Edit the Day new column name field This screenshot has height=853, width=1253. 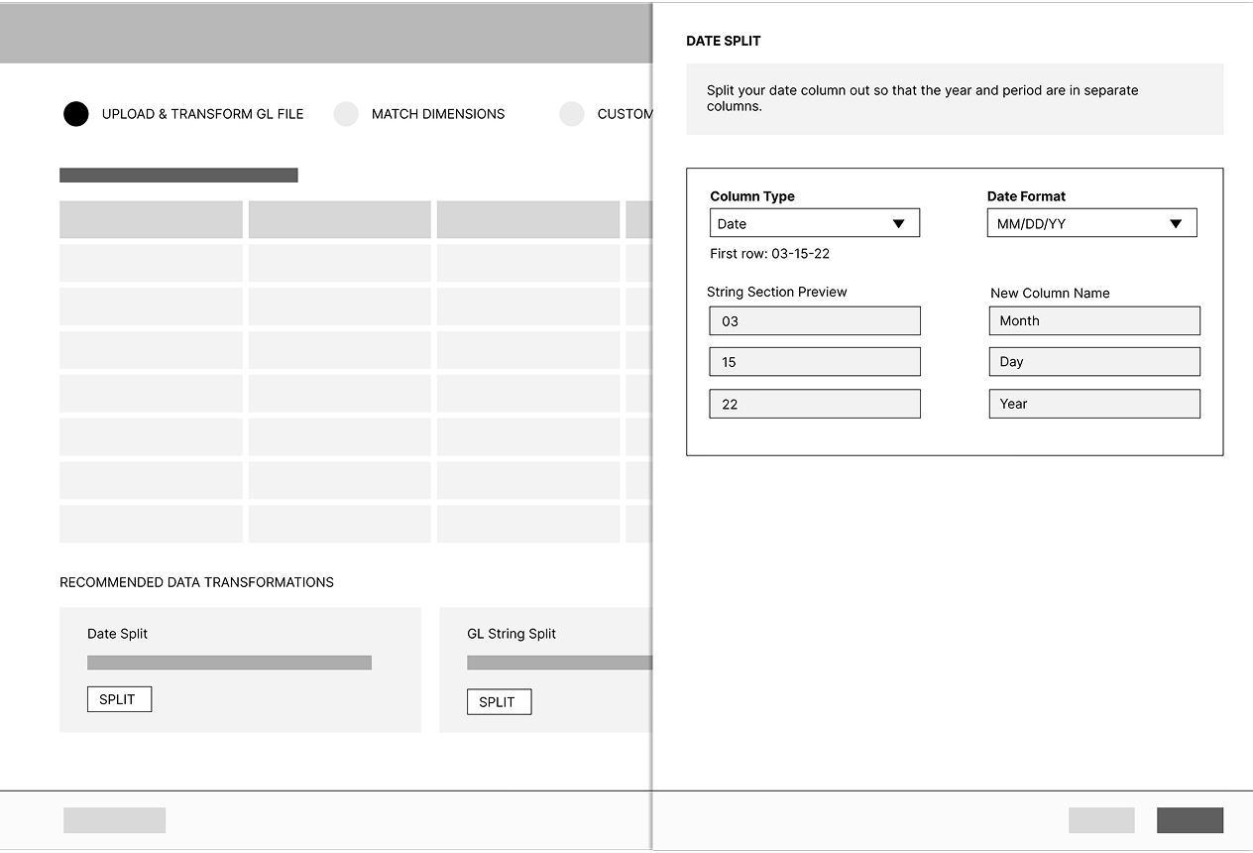(x=1094, y=361)
